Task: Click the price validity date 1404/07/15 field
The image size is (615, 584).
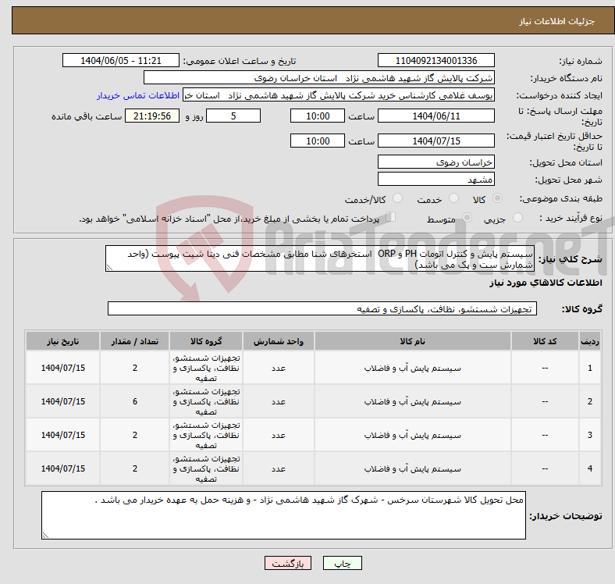Action: pyautogui.click(x=435, y=141)
